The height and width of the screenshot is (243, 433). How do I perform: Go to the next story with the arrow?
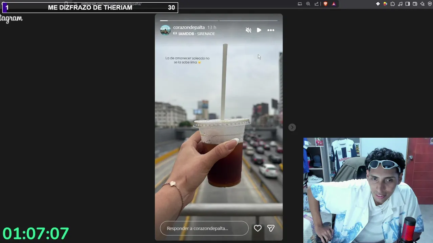(292, 127)
